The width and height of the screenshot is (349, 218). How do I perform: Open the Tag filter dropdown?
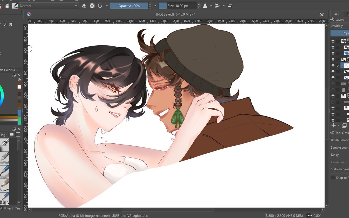[x=4, y=135]
